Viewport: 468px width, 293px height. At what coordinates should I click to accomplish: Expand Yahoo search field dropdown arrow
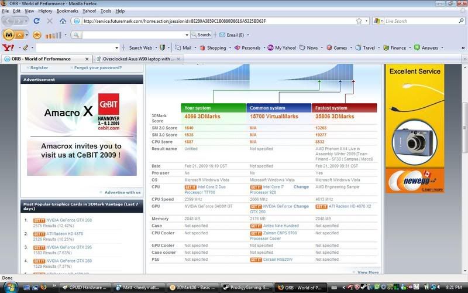pyautogui.click(x=116, y=47)
